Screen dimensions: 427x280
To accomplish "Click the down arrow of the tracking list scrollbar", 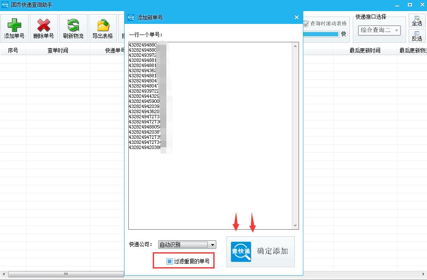I will click(x=296, y=225).
